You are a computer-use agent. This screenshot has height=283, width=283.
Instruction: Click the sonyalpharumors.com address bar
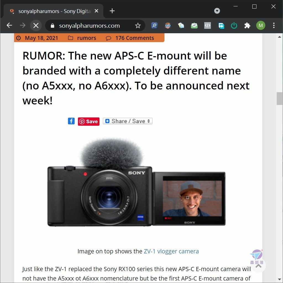click(89, 25)
